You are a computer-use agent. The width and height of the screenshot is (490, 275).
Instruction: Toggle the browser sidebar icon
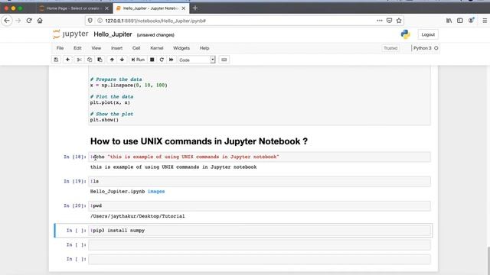click(460, 21)
